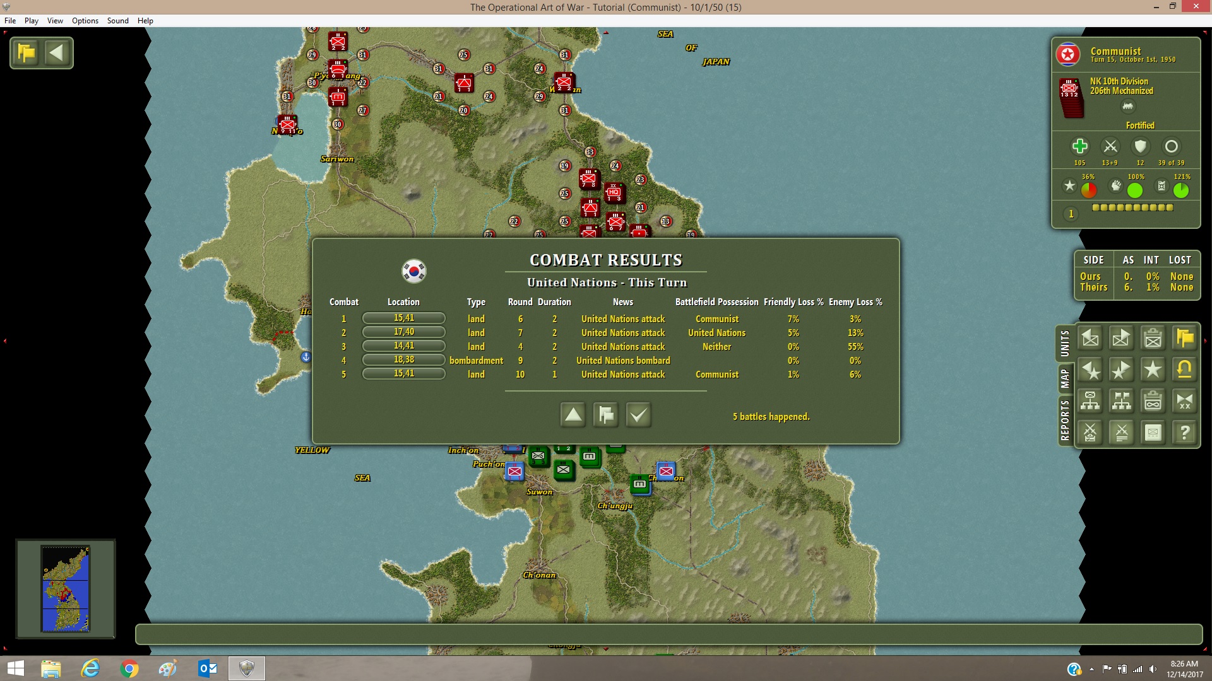Click the yellow undo arrow icon
Image resolution: width=1212 pixels, height=681 pixels.
point(1185,370)
